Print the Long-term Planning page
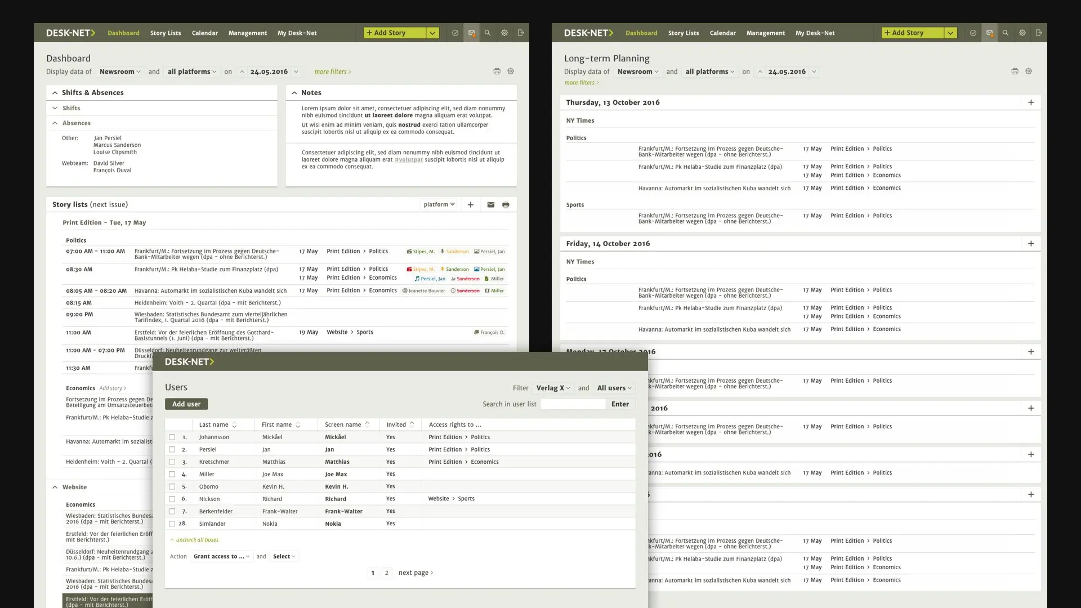Screen dimensions: 1081x608 click(1015, 71)
